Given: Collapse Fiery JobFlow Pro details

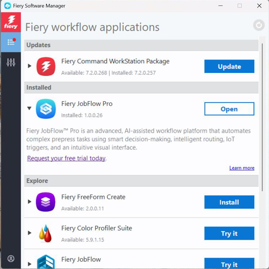Looking at the screenshot, I should click(x=29, y=108).
